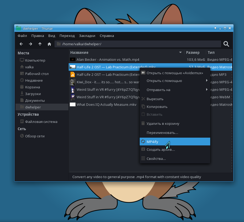Open the Файл menu
This screenshot has width=244, height=222.
click(x=22, y=36)
